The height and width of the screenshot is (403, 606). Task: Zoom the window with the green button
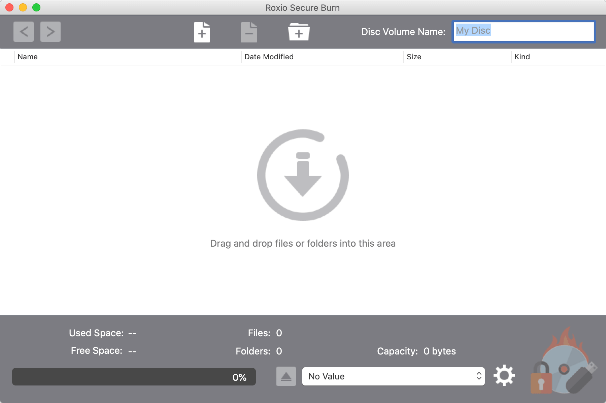36,7
